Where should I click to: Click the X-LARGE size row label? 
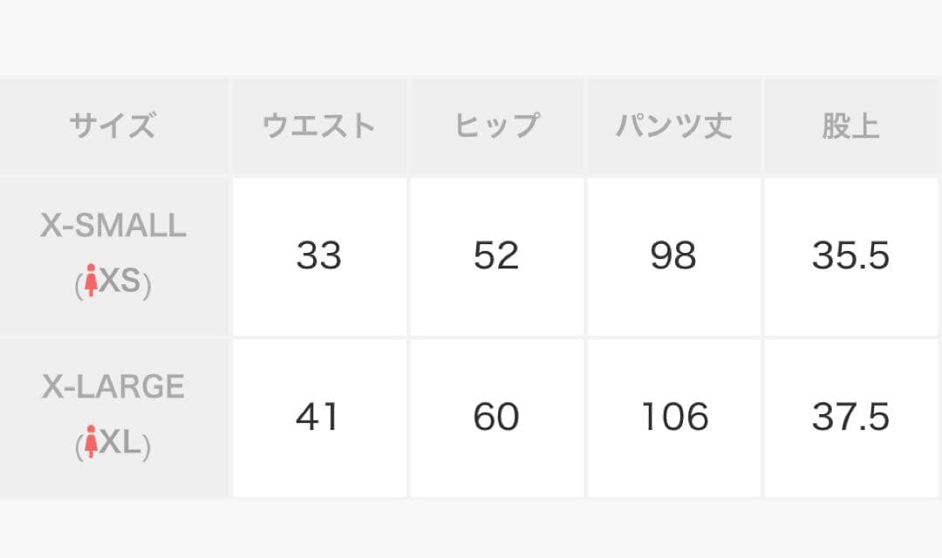[113, 387]
